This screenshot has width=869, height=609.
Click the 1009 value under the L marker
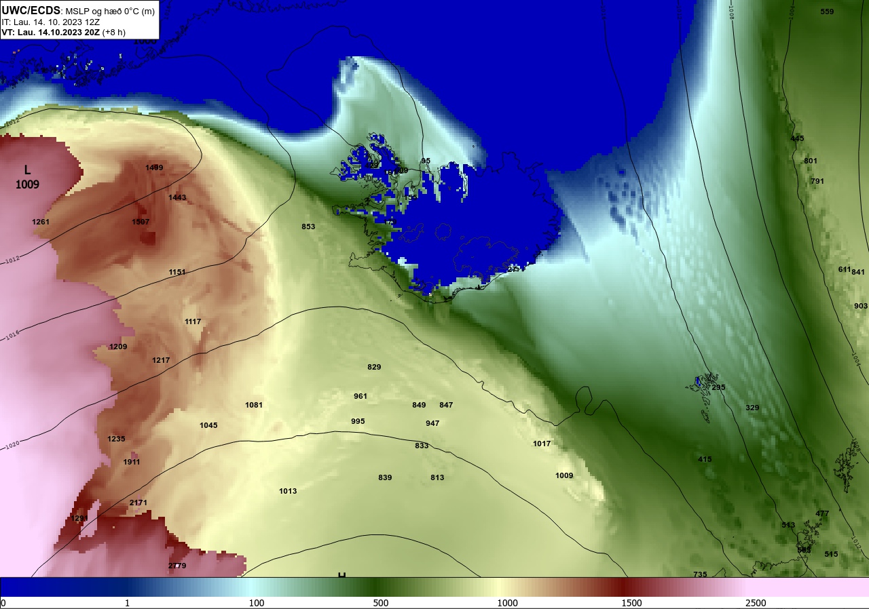pyautogui.click(x=28, y=184)
